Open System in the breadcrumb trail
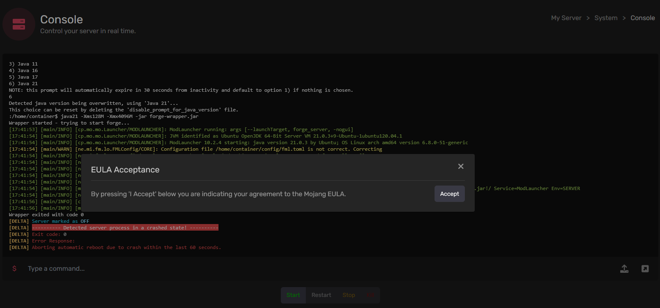660x308 pixels. pos(605,18)
